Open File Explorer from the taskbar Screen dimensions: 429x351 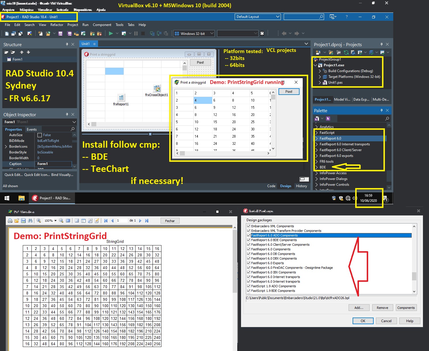(x=21, y=198)
